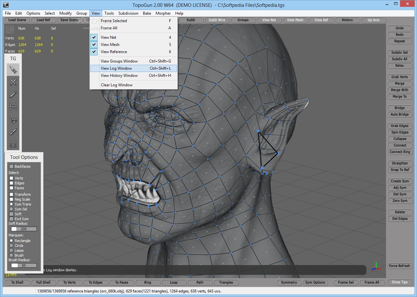
Task: Click the SubD Wire button
Action: [217, 20]
